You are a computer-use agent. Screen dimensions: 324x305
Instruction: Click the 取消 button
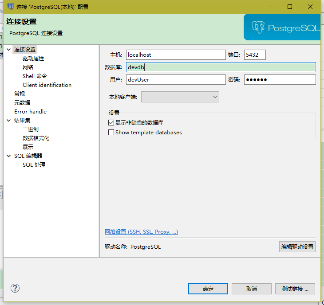[x=252, y=289]
